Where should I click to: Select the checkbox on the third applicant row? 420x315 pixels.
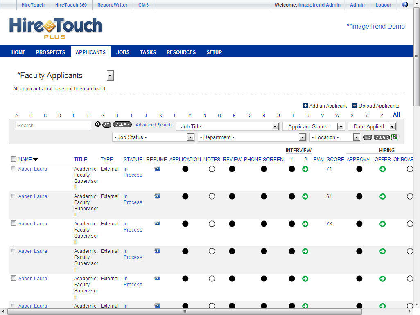(13, 223)
